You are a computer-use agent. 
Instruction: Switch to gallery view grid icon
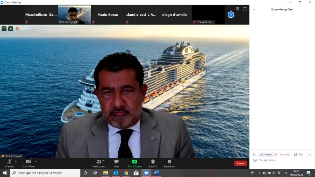238,9
